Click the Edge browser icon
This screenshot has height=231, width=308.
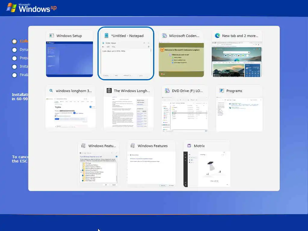tap(217, 35)
